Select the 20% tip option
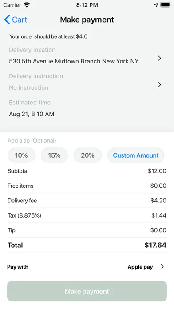 point(88,155)
